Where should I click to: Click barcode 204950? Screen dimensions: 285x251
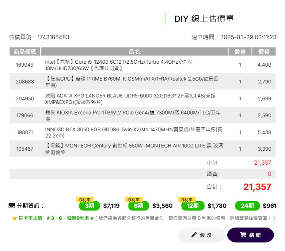point(25,99)
